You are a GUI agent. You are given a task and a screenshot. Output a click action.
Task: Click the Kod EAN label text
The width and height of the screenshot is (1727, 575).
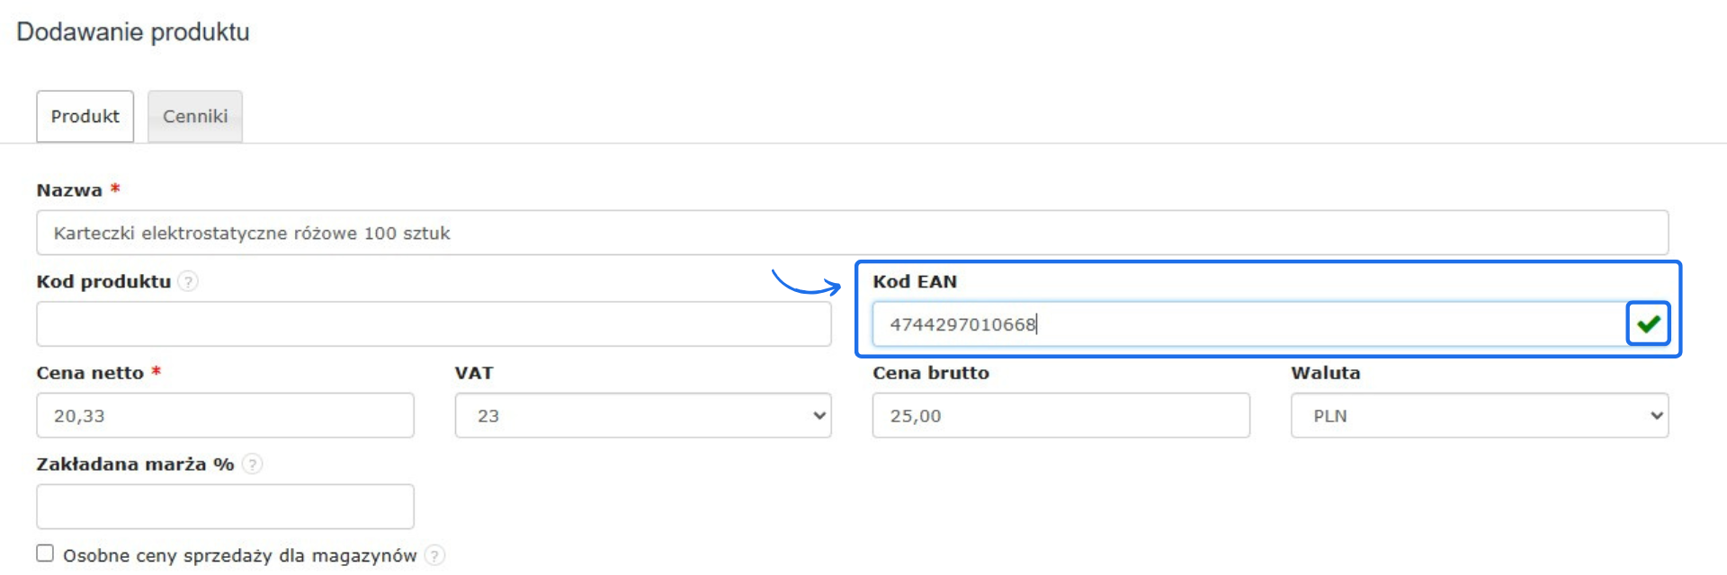tap(914, 281)
